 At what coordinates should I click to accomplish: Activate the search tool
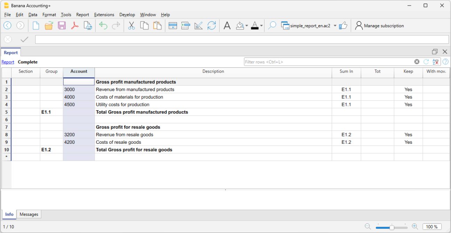click(272, 25)
